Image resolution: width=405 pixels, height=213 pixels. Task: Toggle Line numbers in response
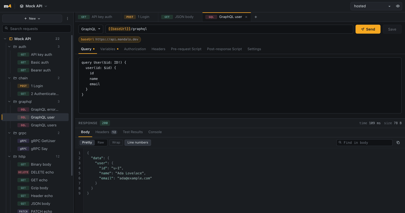[138, 143]
